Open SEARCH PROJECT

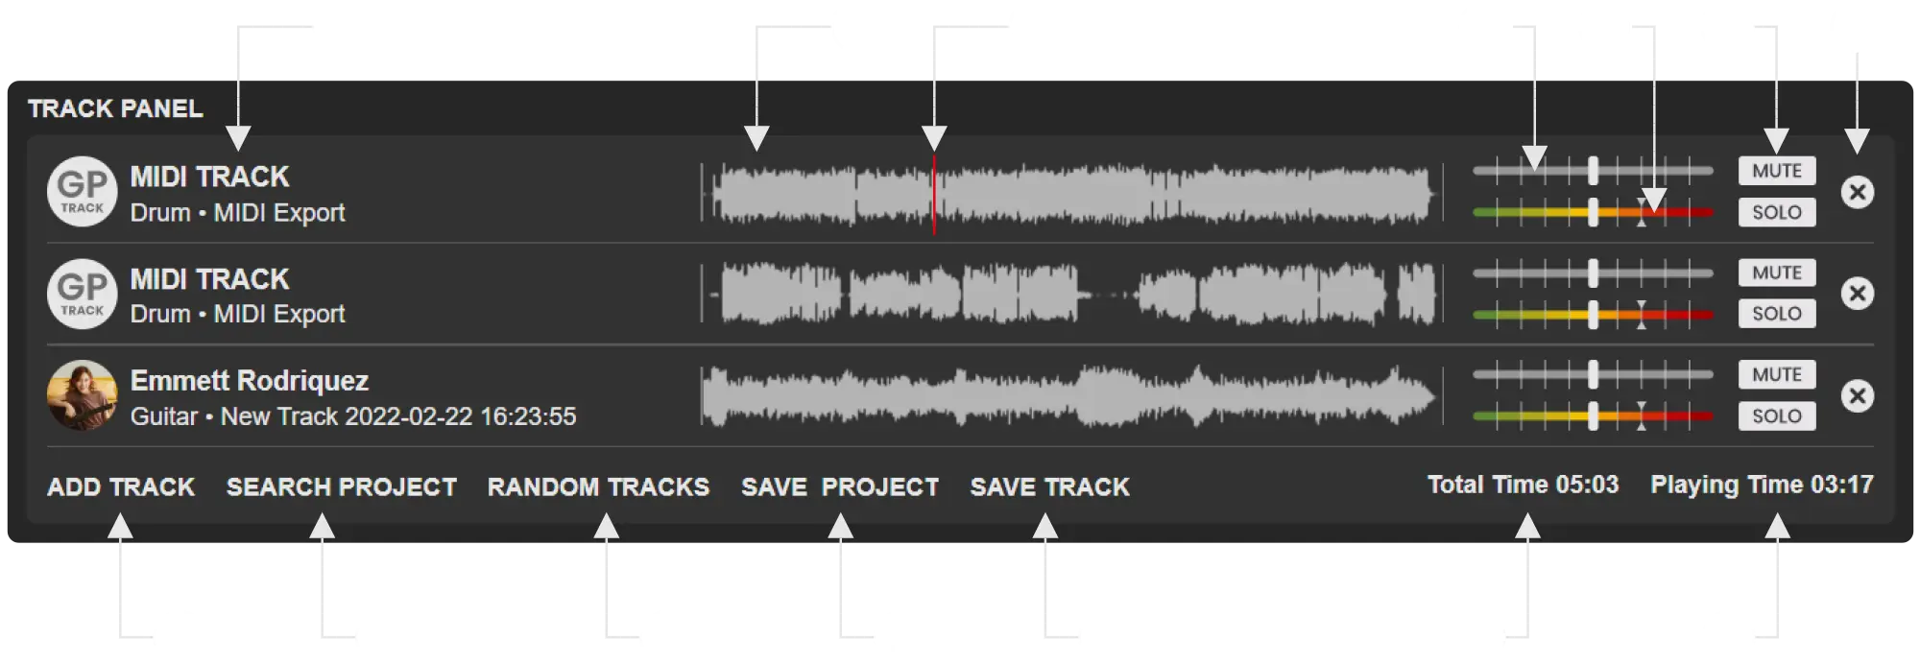pos(342,487)
